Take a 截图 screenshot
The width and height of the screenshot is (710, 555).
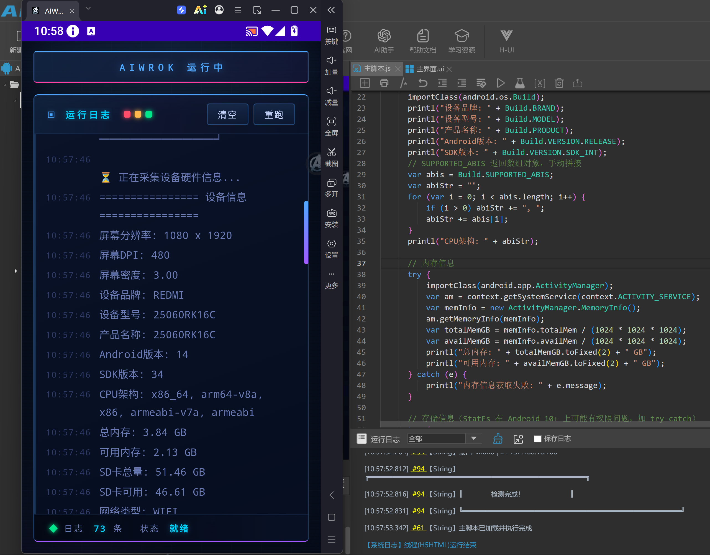coord(331,158)
